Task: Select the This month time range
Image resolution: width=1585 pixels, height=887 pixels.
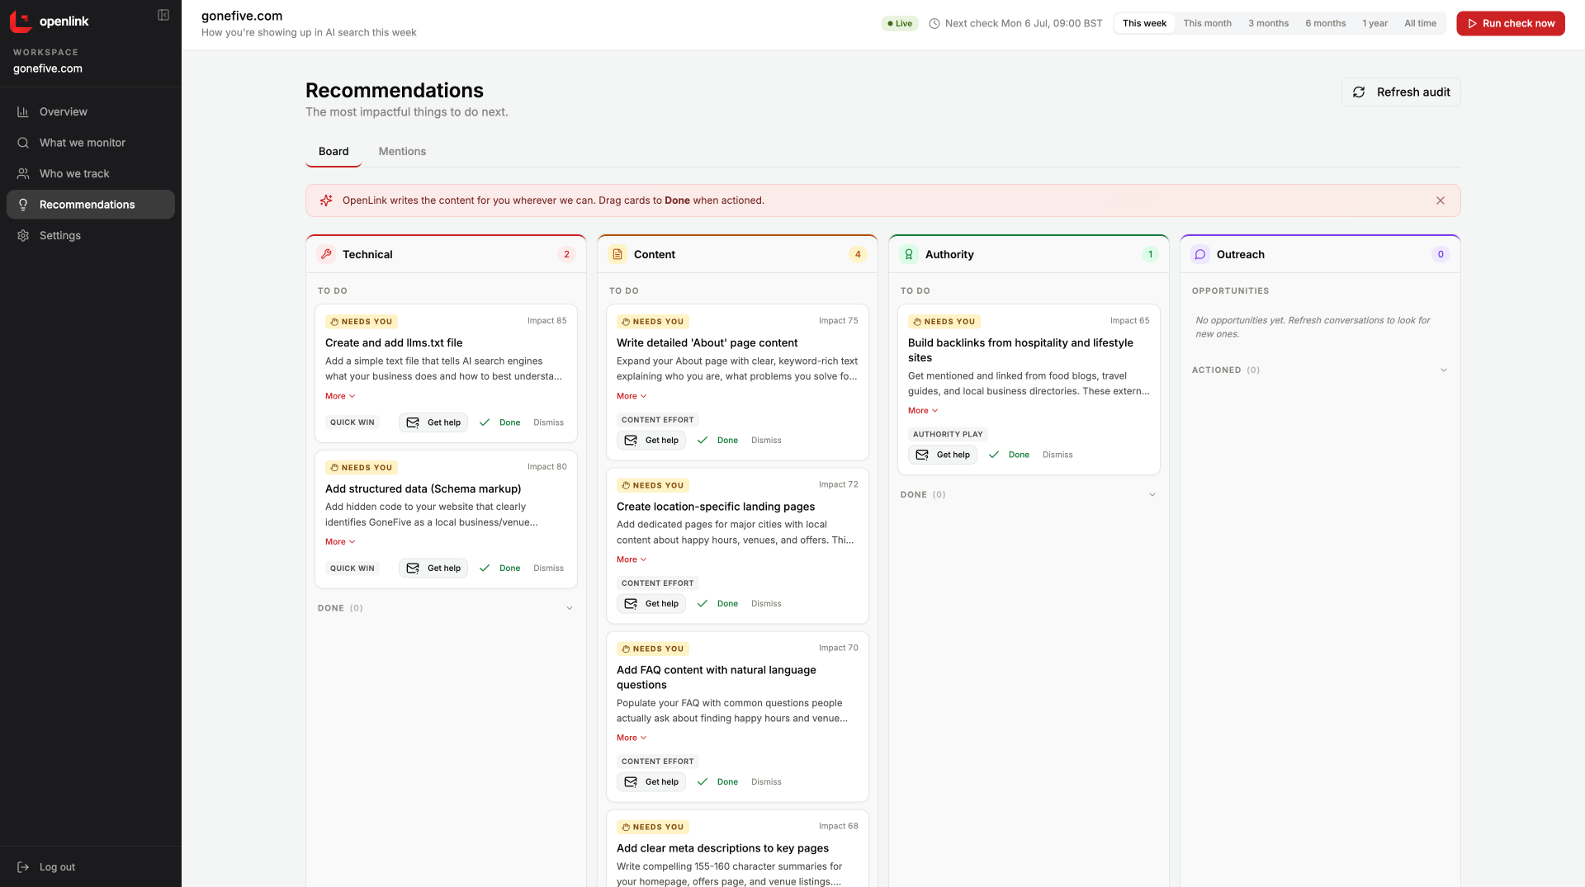Action: click(x=1207, y=24)
